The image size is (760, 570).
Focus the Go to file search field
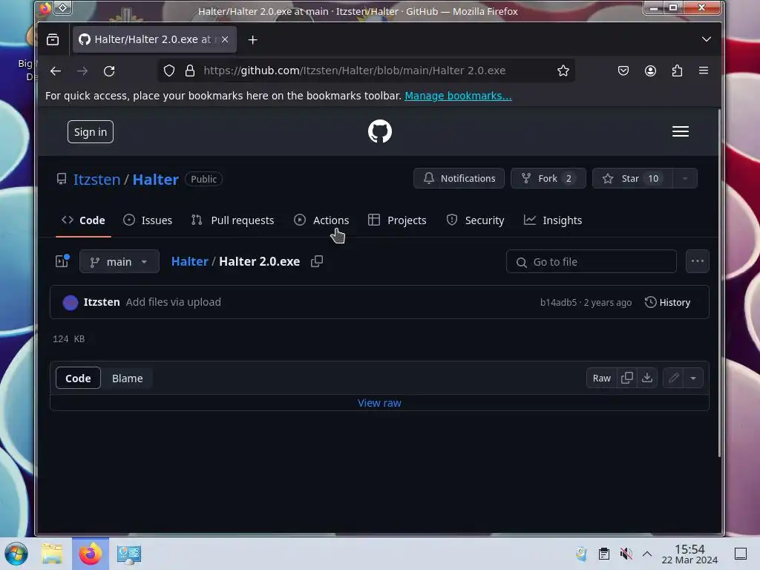(x=592, y=262)
